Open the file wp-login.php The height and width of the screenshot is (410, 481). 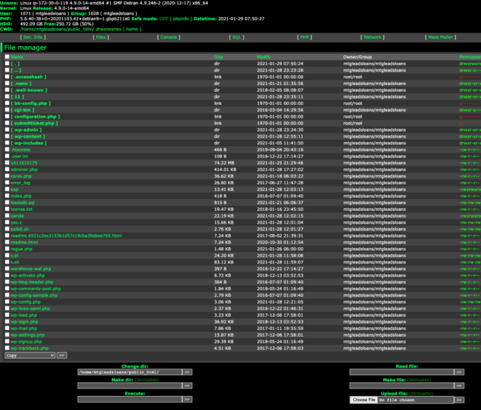24,322
